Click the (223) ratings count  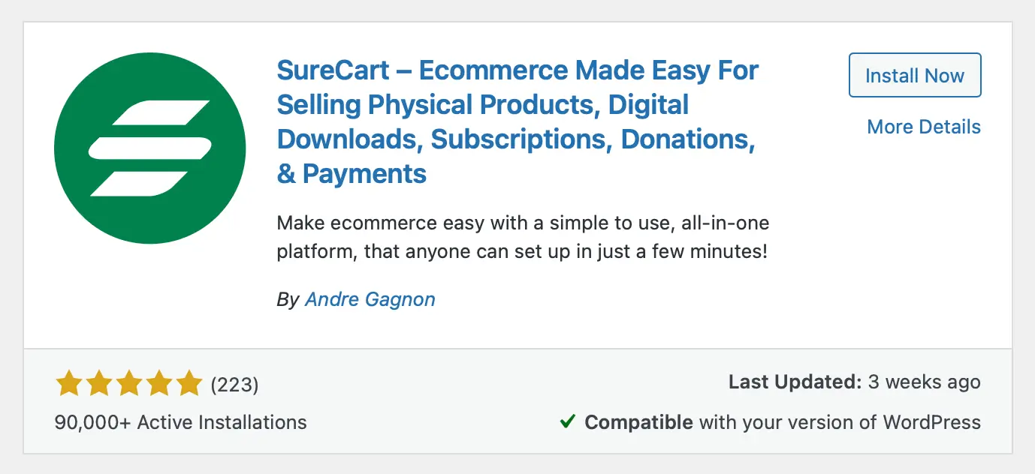click(234, 385)
